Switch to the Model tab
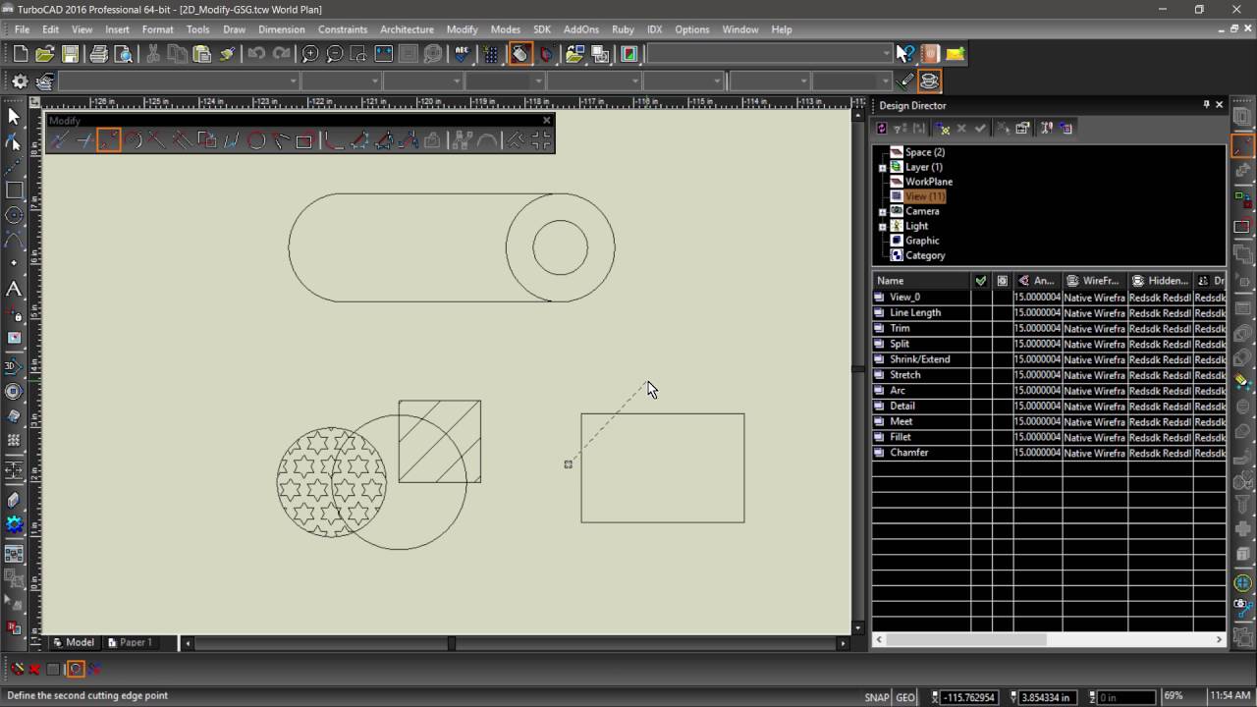 coord(74,643)
